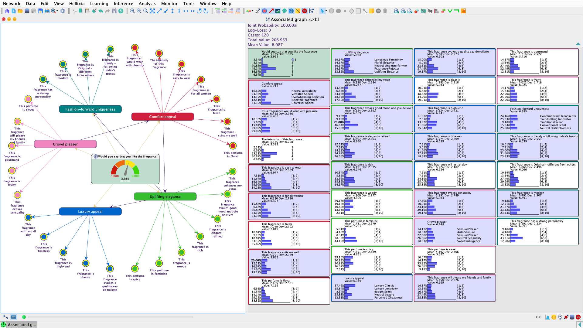Switch to modeling mode in the bottom-left corner
Image resolution: width=583 pixels, height=328 pixels.
click(x=5, y=317)
